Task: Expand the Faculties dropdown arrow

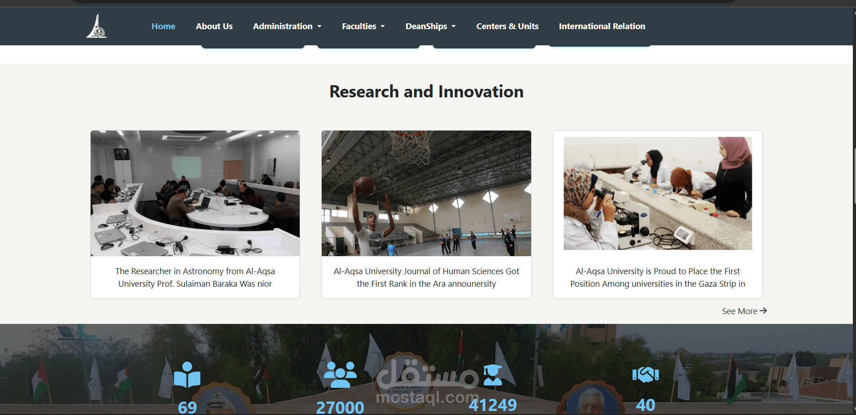Action: pos(383,26)
